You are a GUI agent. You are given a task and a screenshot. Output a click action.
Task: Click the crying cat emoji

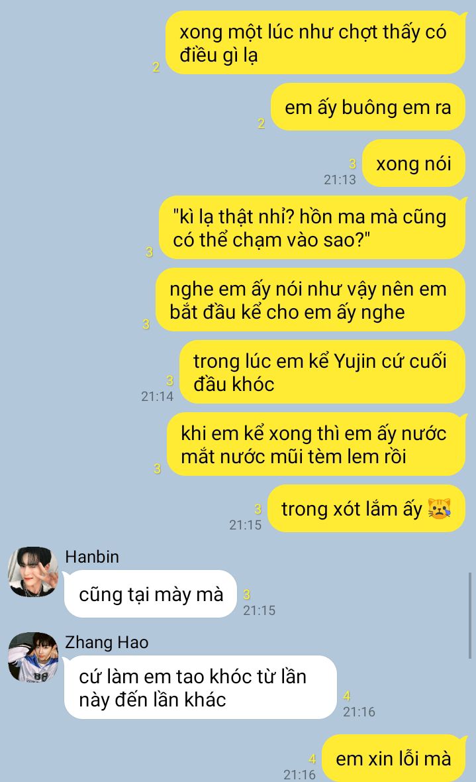point(439,509)
